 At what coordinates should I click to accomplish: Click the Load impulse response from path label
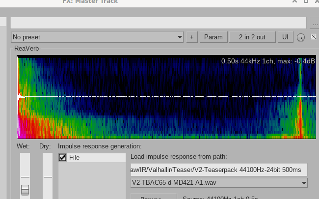click(179, 157)
